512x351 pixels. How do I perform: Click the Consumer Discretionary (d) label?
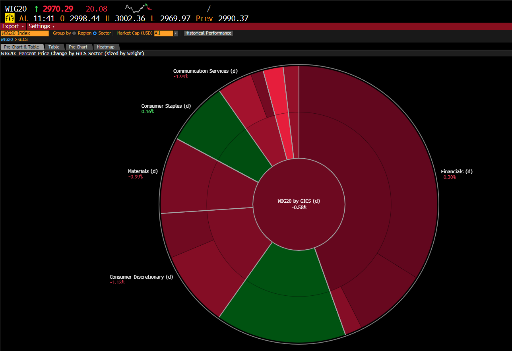tap(142, 277)
